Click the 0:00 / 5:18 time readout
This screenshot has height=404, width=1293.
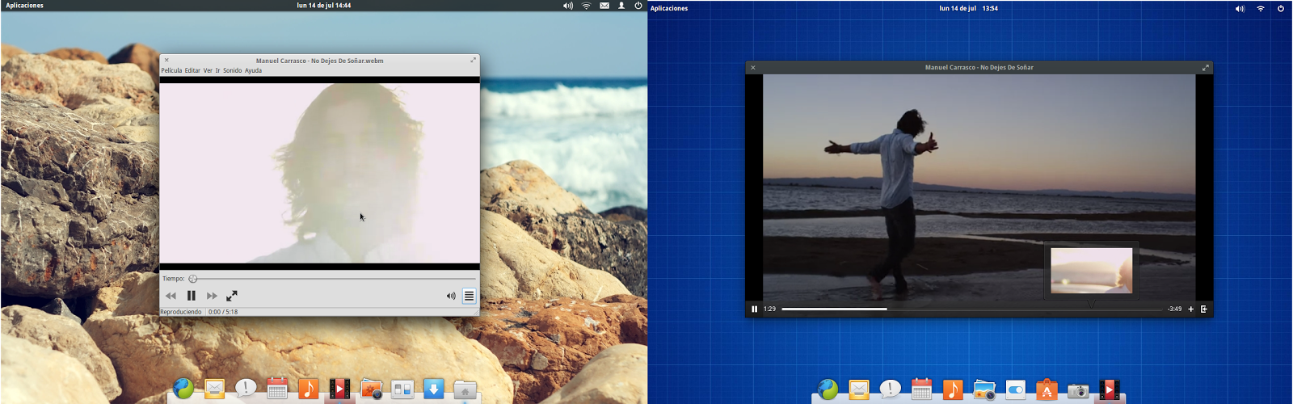tap(223, 312)
